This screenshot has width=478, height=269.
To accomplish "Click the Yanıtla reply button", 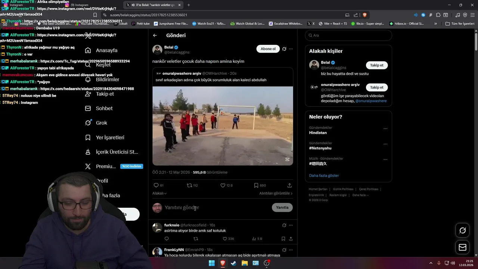I will (282, 207).
